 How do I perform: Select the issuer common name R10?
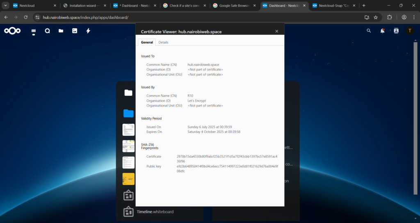pyautogui.click(x=190, y=96)
